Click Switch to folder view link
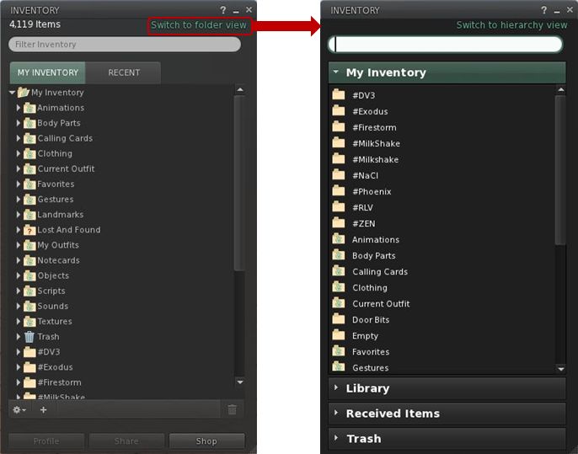 (199, 25)
